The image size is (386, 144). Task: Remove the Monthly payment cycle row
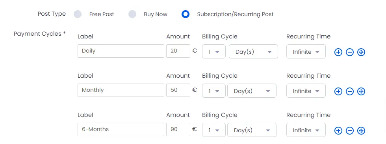click(x=350, y=91)
